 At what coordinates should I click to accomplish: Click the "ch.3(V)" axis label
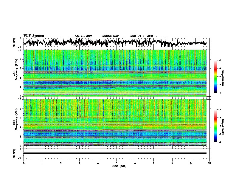coord(14,153)
